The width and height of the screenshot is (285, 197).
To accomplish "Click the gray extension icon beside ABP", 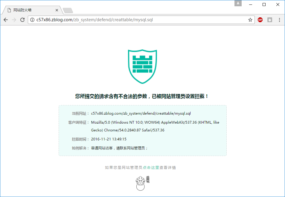I will tap(270, 20).
